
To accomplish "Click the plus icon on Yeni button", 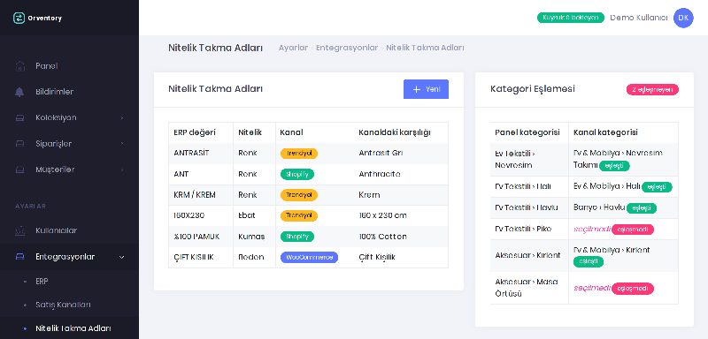I will (x=416, y=89).
